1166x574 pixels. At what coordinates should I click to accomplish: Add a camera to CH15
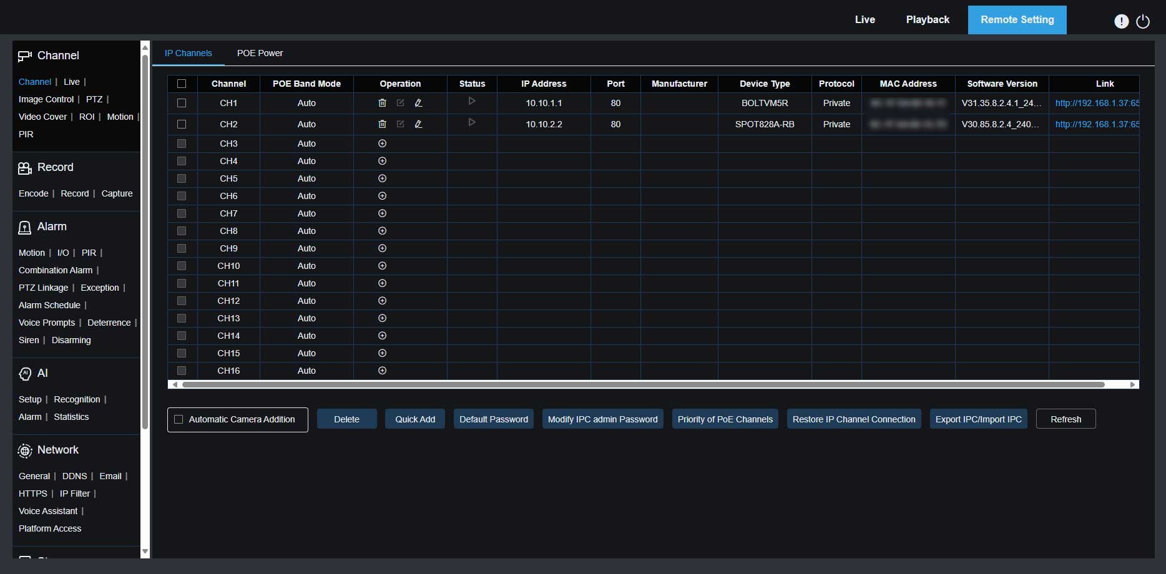pos(383,353)
